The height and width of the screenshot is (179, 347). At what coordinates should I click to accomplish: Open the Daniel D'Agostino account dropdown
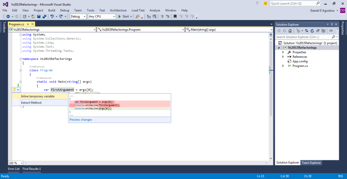337,10
